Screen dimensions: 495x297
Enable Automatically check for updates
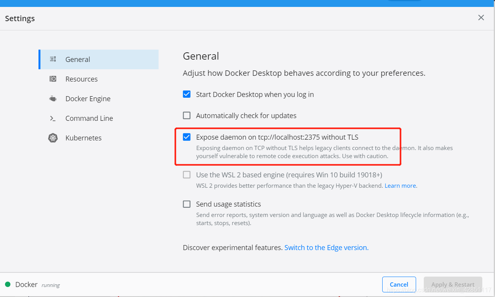click(187, 115)
